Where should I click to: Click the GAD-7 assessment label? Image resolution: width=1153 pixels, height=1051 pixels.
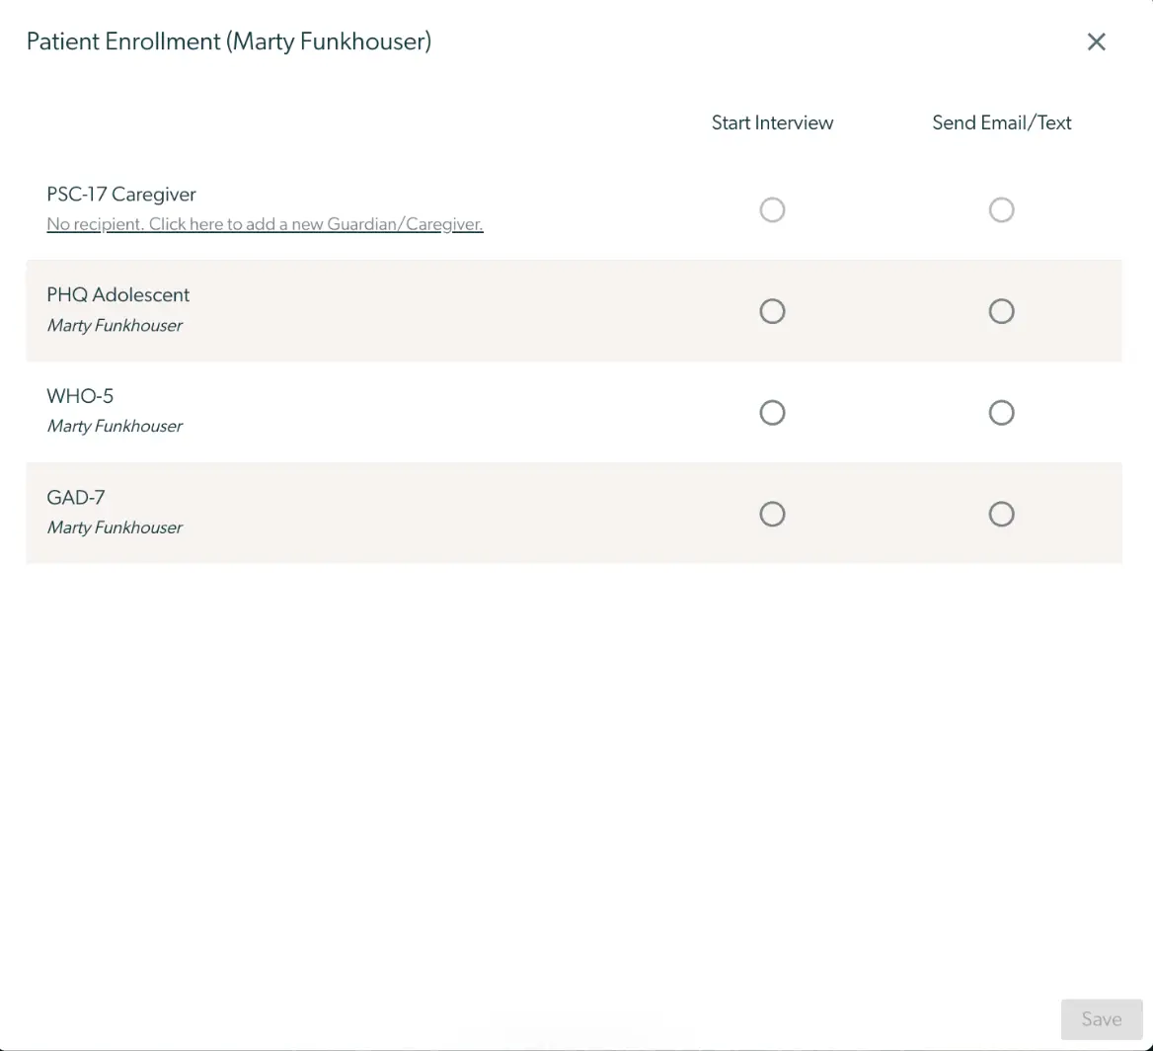[75, 497]
